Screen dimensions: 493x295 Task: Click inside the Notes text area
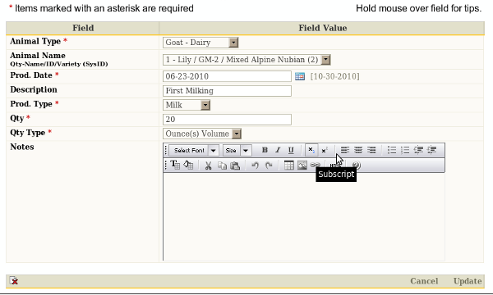click(x=304, y=216)
